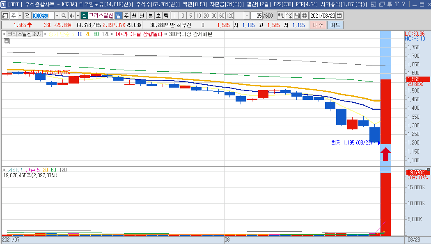This screenshot has width=431, height=244.
Task: Click the stock code input field 900250
Action: coord(43,16)
